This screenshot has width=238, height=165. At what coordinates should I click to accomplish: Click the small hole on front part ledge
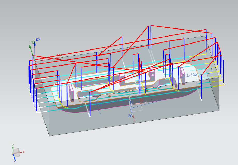pyautogui.click(x=110, y=96)
